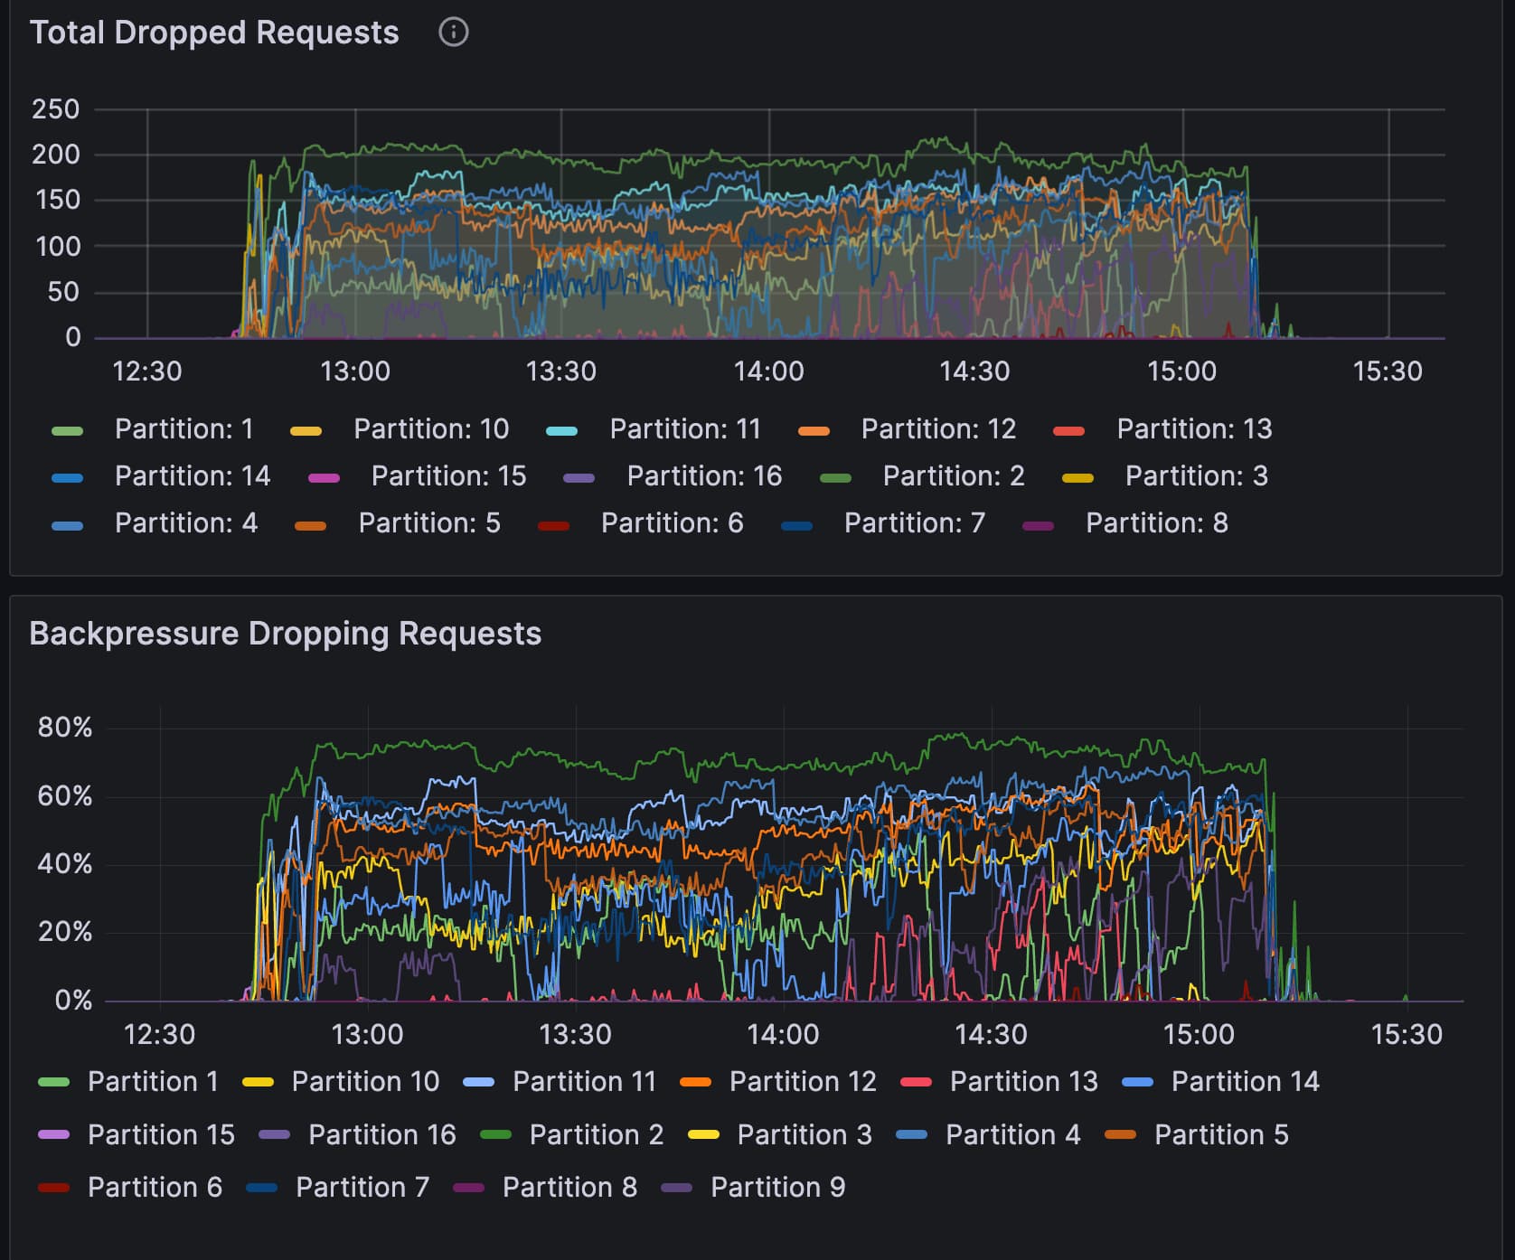Expand options via Partition: 16 legend entry

703,476
